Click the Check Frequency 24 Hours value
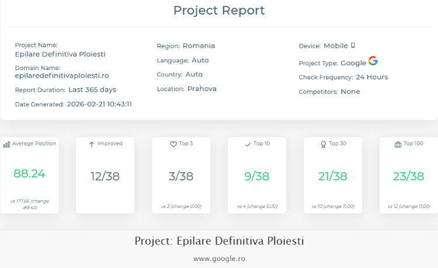 click(x=371, y=77)
